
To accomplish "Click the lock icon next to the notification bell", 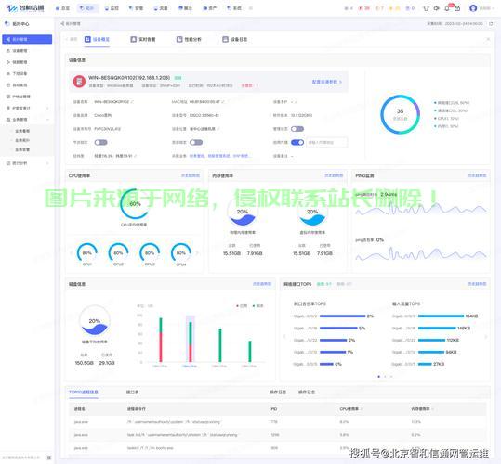I will point(457,8).
